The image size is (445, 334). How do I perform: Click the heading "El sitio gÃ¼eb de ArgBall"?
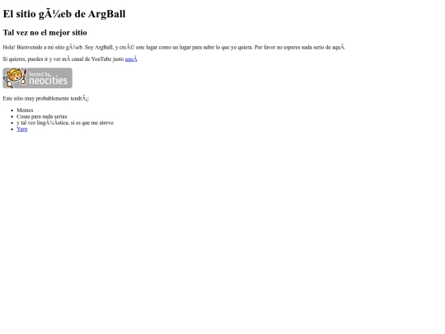click(64, 14)
